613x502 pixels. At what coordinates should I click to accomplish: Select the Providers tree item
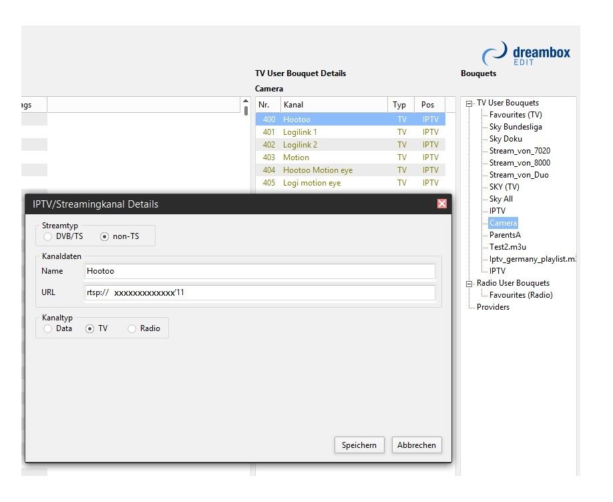(x=493, y=307)
